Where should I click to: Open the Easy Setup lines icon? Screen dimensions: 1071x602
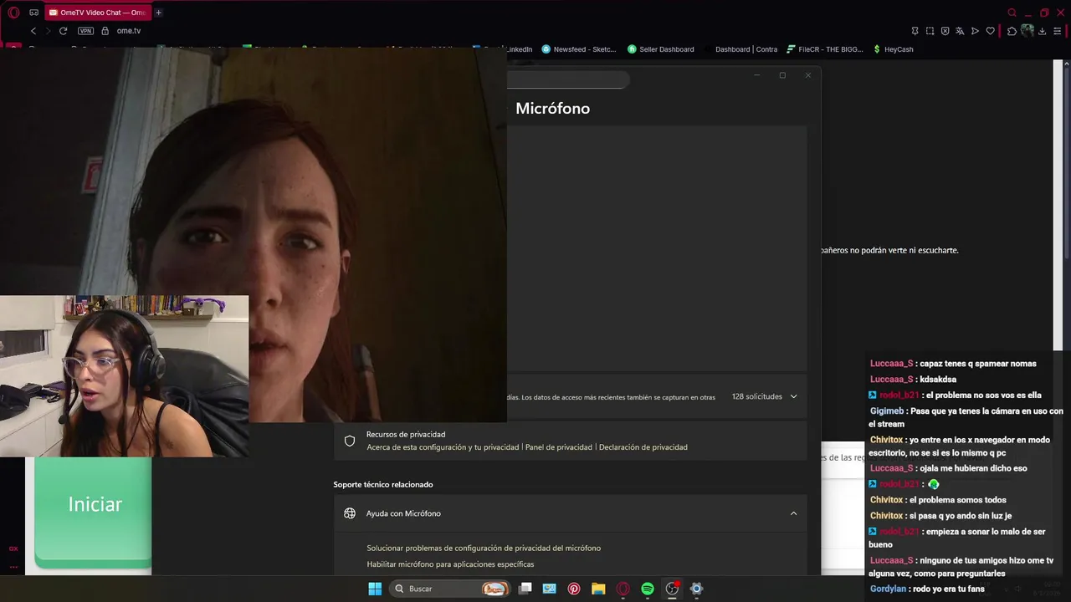coord(1057,31)
